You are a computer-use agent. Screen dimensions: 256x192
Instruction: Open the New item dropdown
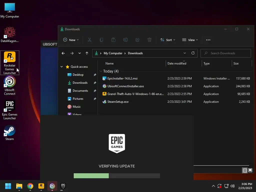tap(71, 40)
